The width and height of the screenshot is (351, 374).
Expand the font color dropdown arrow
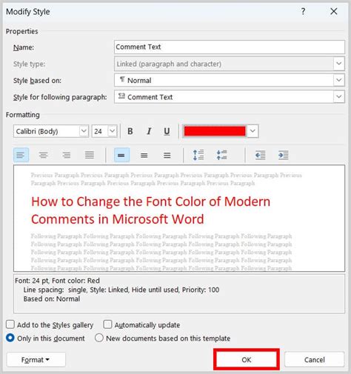point(253,131)
